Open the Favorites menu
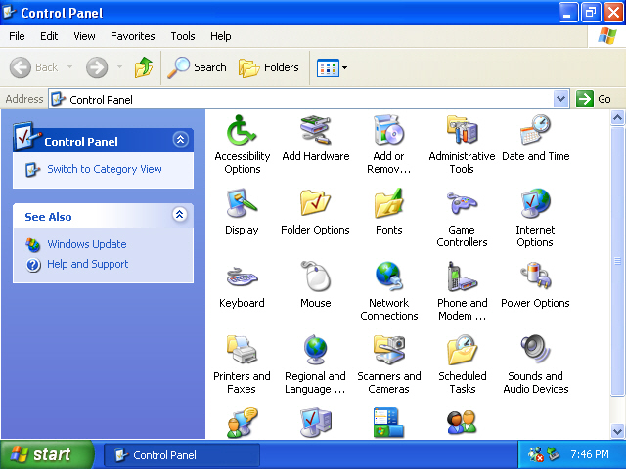Screen dimensions: 626x469 pyautogui.click(x=133, y=36)
